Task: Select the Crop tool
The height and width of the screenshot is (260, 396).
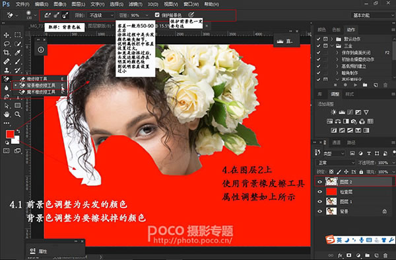Action: tap(7, 52)
